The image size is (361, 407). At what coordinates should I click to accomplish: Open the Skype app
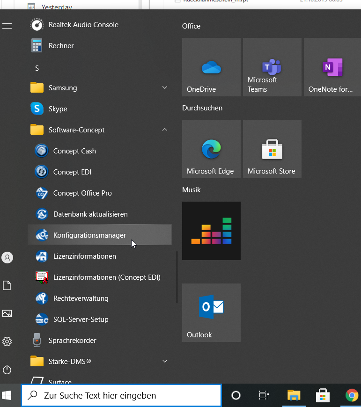coord(58,109)
